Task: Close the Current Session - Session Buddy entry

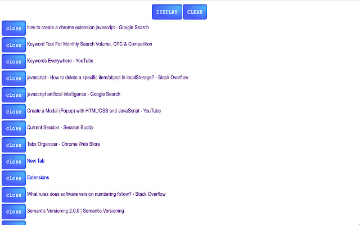Action: pyautogui.click(x=13, y=128)
